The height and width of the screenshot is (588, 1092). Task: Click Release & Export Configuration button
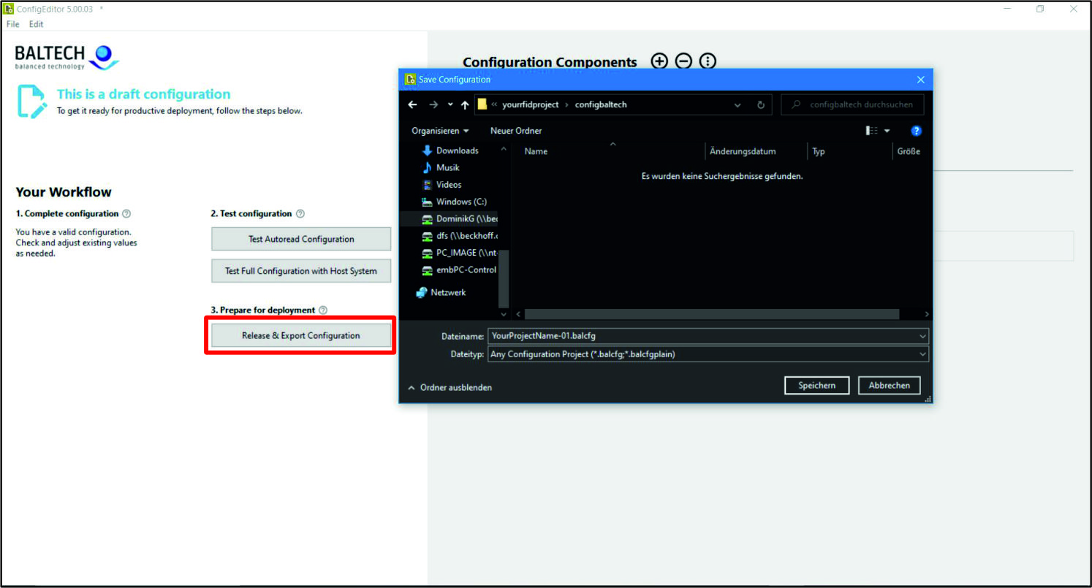pos(301,335)
